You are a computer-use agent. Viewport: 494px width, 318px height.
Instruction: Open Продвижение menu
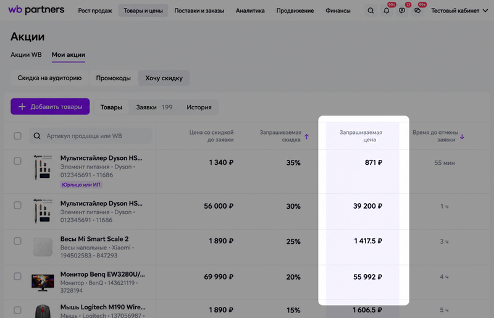295,10
